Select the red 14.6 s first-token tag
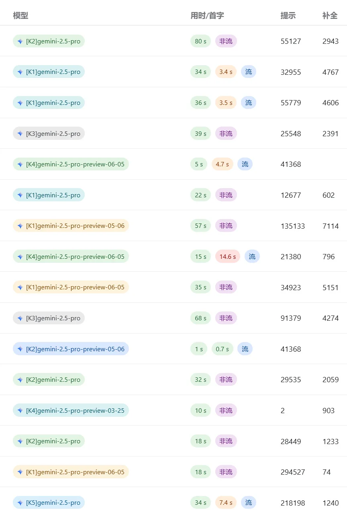This screenshot has height=510, width=347. coord(228,256)
